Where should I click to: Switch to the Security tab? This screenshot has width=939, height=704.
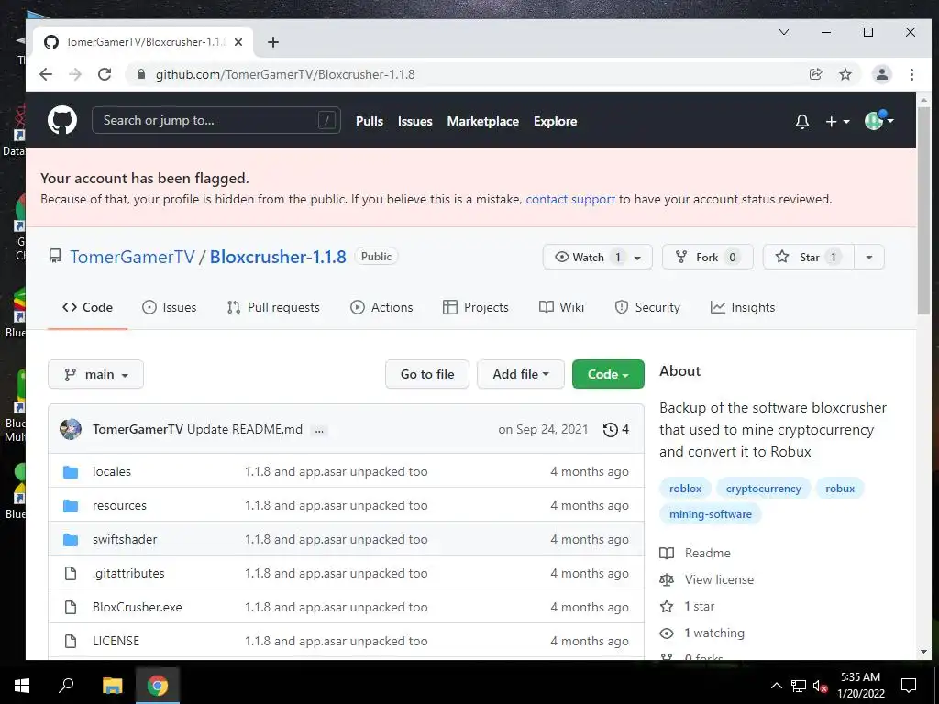pos(647,307)
